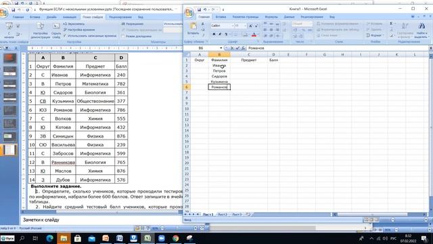Screen dimensions: 433x244
Task: Click Conditional Formatting button in Excel
Action: tap(338, 24)
